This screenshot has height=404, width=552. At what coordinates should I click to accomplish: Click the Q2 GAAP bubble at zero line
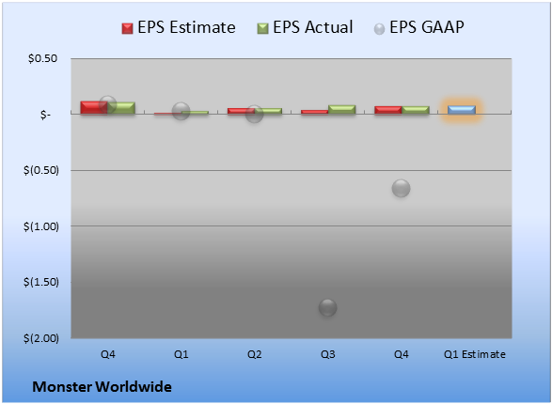click(x=254, y=114)
